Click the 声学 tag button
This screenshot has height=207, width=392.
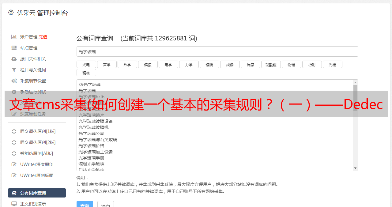pyautogui.click(x=107, y=64)
